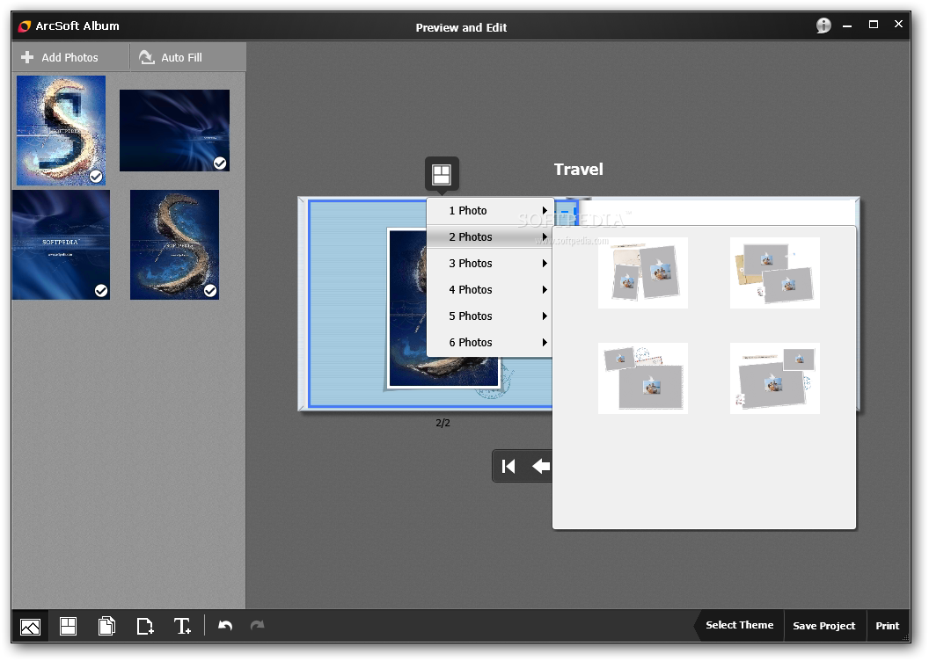Image resolution: width=929 pixels, height=661 pixels.
Task: Expand the 3 Photos submenu arrow
Action: pyautogui.click(x=545, y=264)
